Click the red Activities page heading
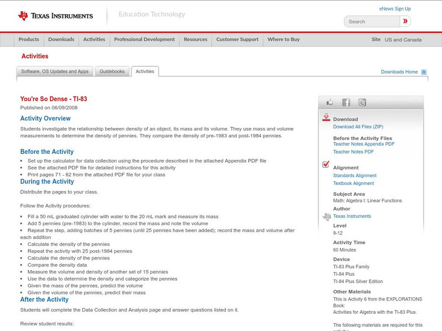The height and width of the screenshot is (331, 442). point(35,56)
